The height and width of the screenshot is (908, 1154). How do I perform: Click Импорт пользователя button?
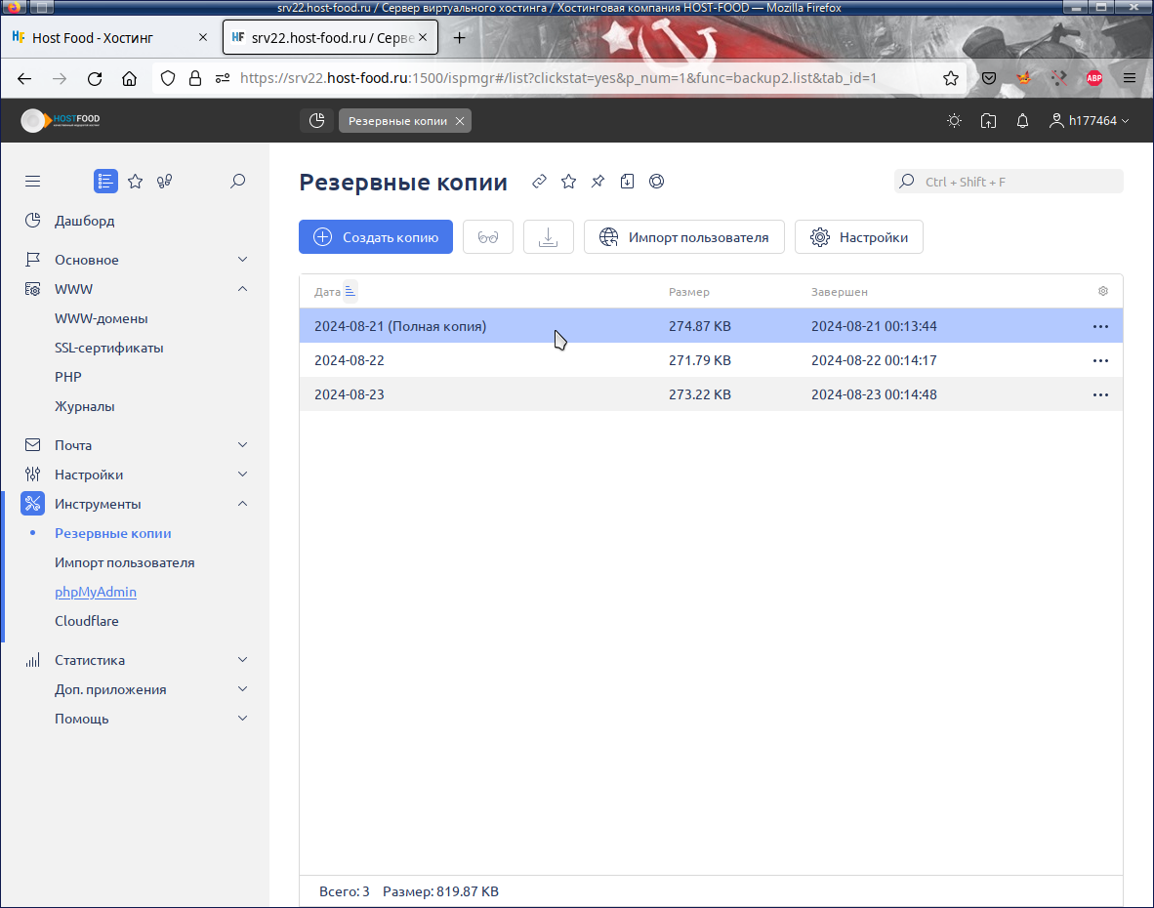click(683, 237)
